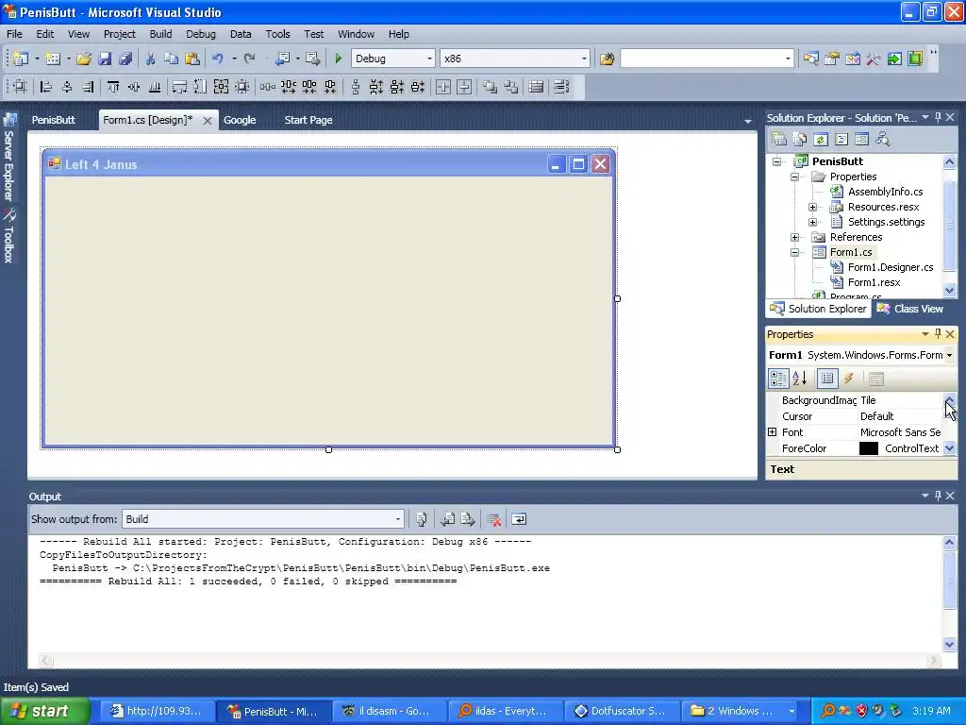The width and height of the screenshot is (966, 725).
Task: Switch to Events view with the lightning bolt
Action: pyautogui.click(x=848, y=378)
